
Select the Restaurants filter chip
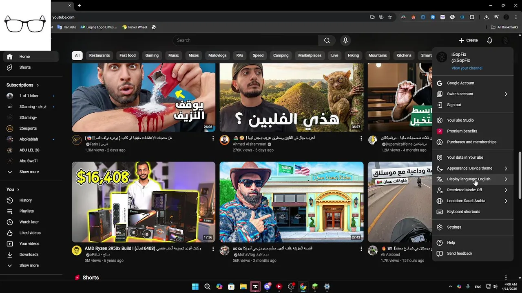tap(100, 55)
